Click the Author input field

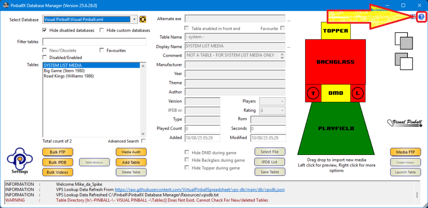[235, 92]
